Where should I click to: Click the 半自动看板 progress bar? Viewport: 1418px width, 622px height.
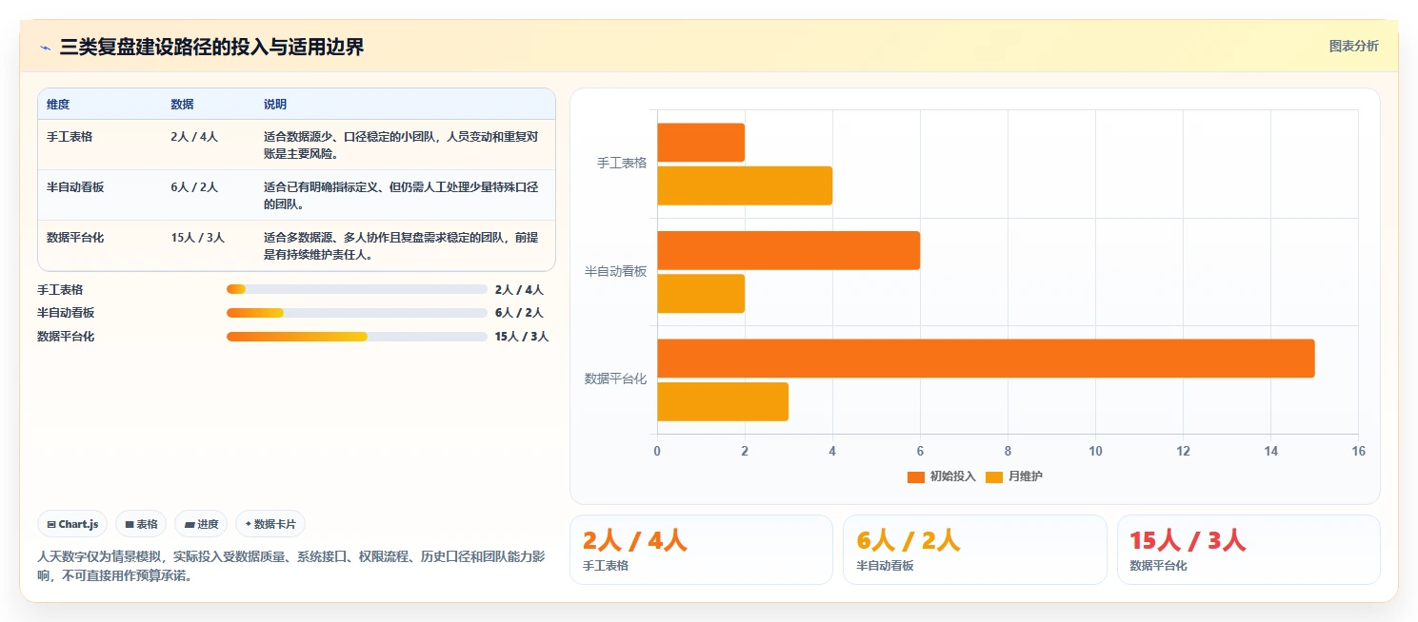click(357, 313)
